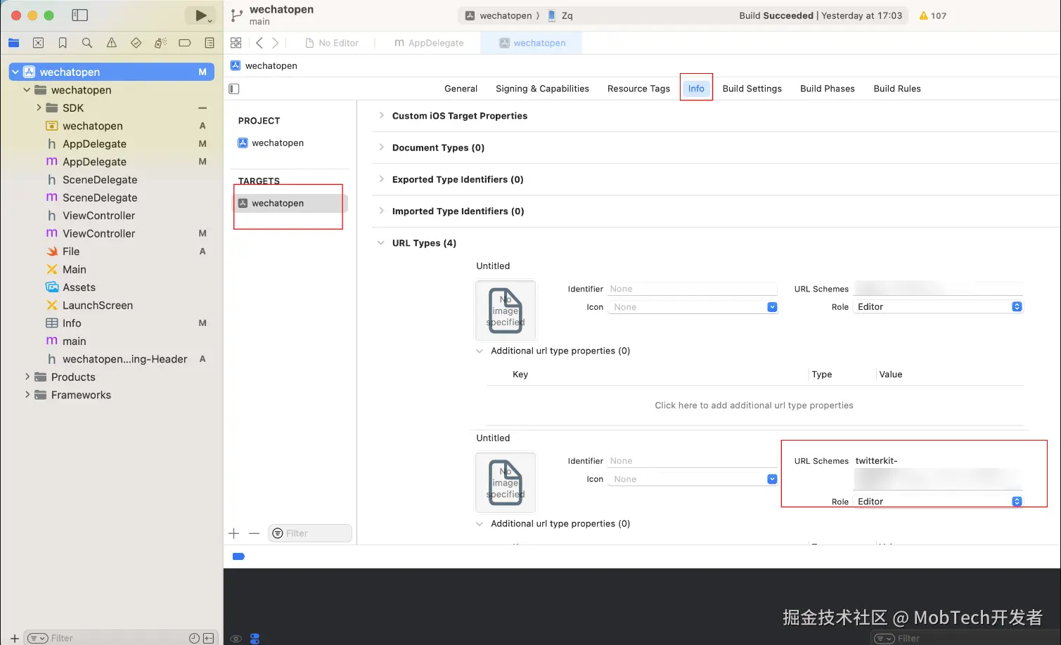Image resolution: width=1061 pixels, height=645 pixels.
Task: Switch to Build Rules tab
Action: coord(896,89)
